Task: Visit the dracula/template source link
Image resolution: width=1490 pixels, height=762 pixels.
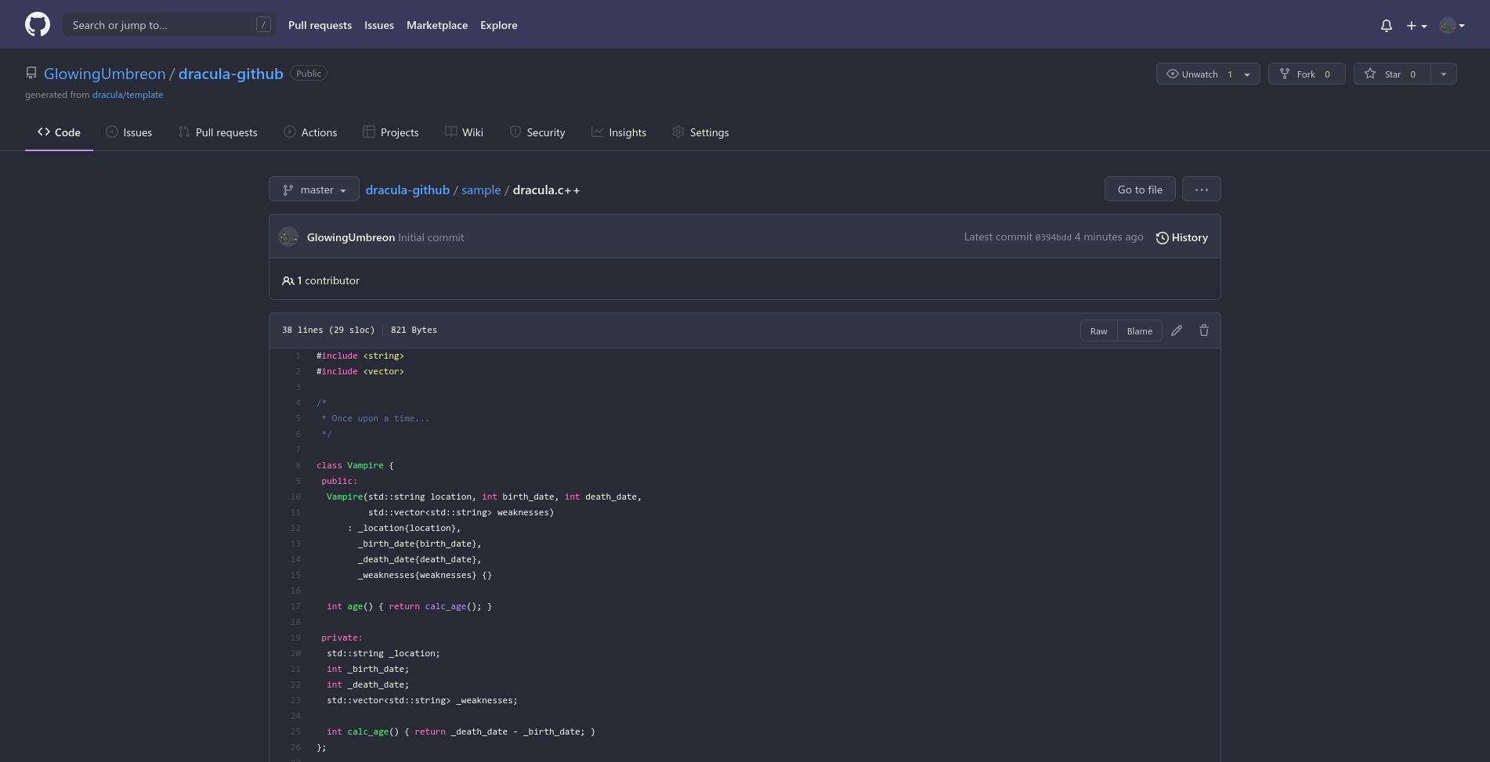Action: (x=128, y=94)
